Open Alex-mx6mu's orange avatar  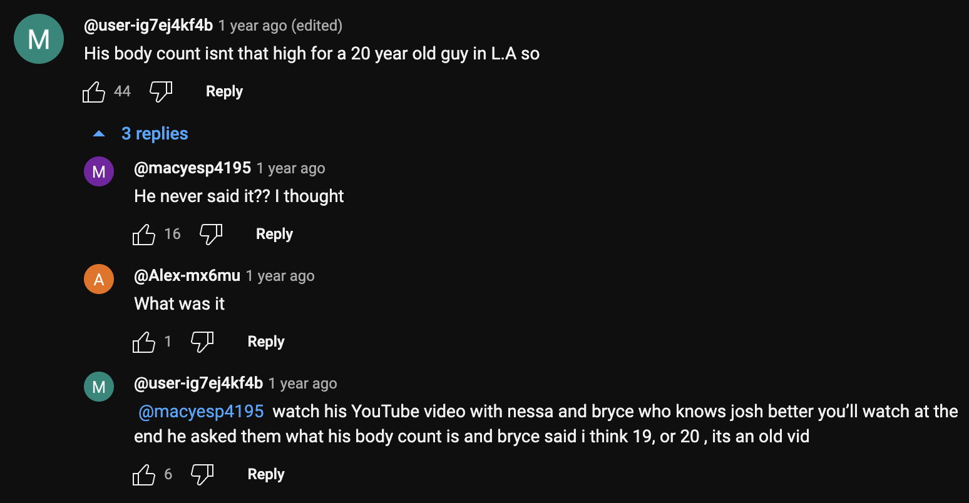pos(99,279)
